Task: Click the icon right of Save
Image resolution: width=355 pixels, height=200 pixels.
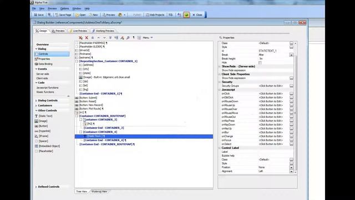Action: tap(49, 15)
